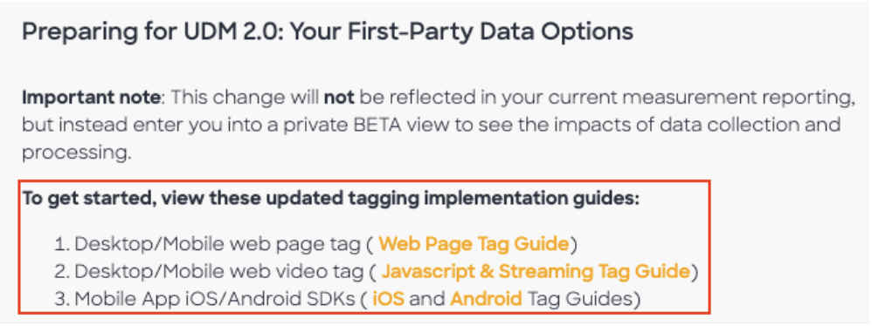Open the Javascript & Streaming Tag Guide link

(536, 272)
